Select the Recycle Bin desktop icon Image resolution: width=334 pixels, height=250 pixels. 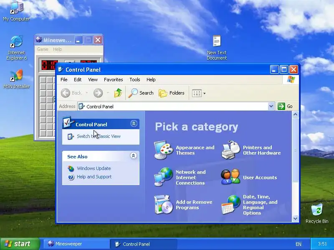pos(317,213)
